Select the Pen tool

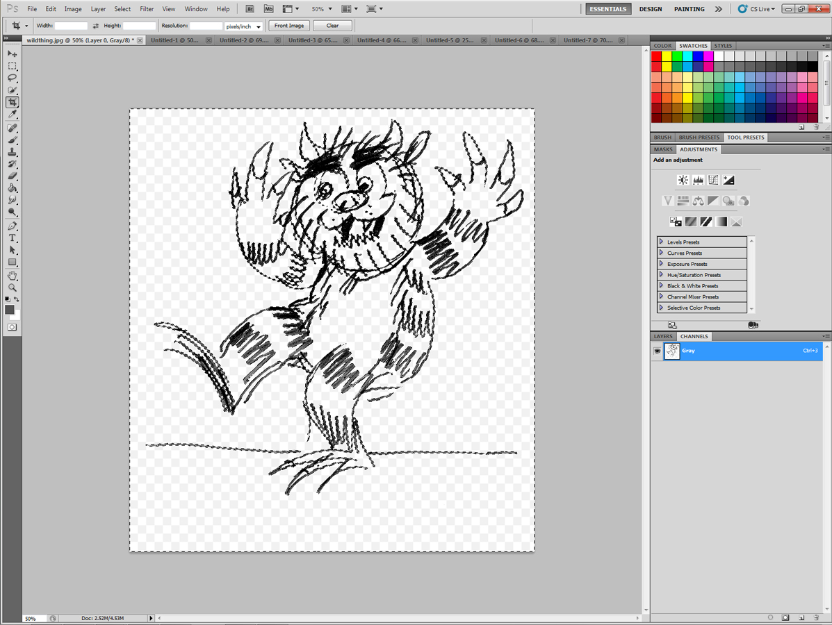tap(13, 226)
